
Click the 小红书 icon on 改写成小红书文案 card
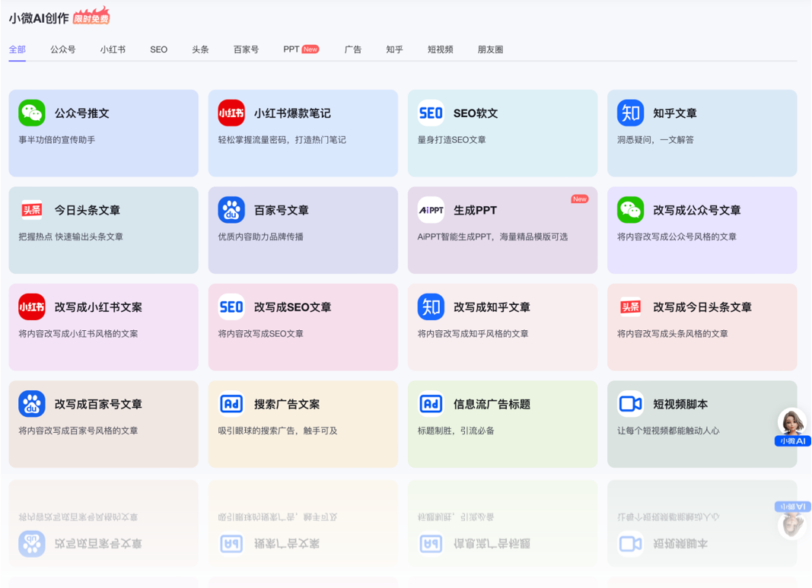coord(32,307)
